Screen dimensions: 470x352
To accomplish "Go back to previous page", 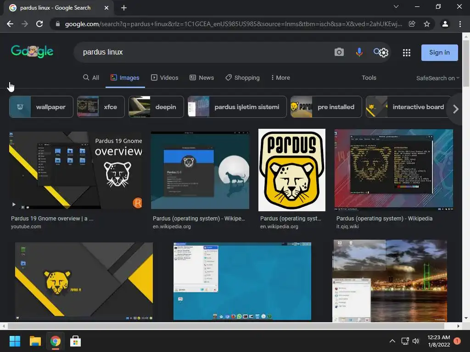I will point(10,24).
